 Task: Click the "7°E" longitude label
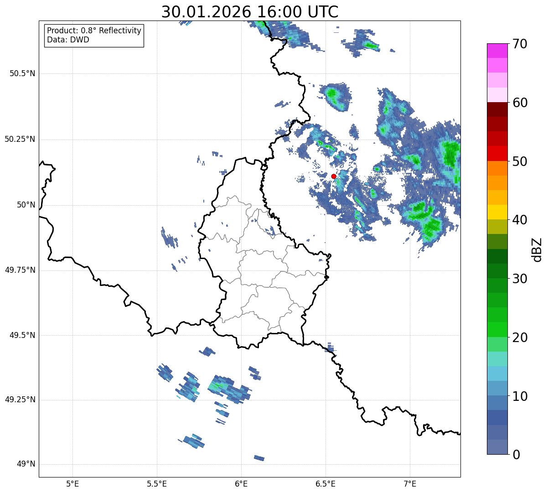coord(410,484)
